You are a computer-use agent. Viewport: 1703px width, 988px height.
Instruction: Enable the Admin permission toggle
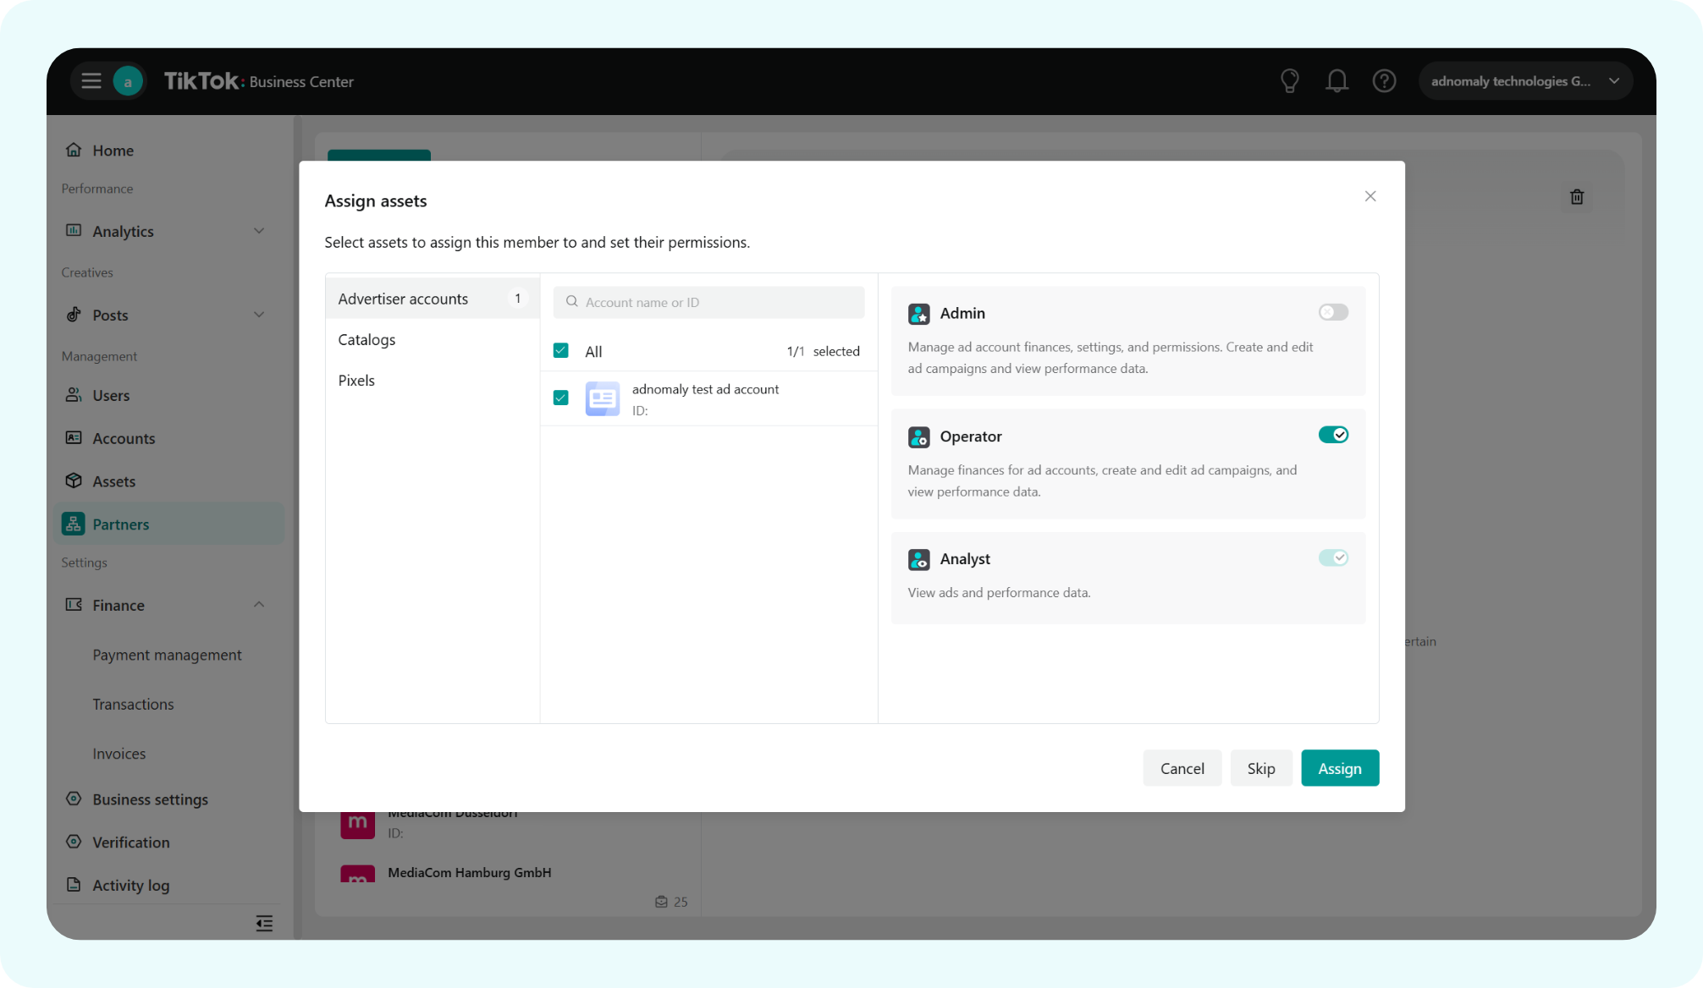1332,312
